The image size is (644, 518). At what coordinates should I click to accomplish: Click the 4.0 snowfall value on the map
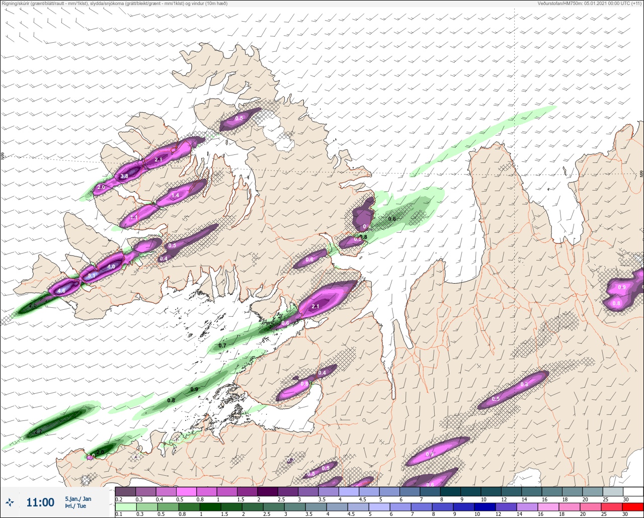pos(111,267)
